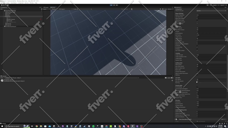Select the Hierarchy panel tab

point(4,7)
